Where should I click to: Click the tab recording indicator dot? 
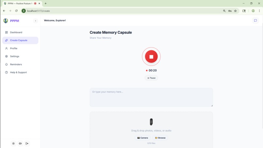(35, 3)
